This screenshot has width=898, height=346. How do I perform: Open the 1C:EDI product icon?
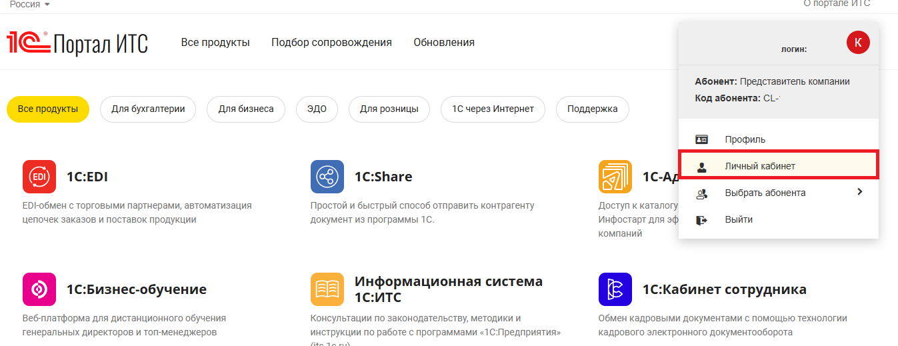tap(39, 177)
